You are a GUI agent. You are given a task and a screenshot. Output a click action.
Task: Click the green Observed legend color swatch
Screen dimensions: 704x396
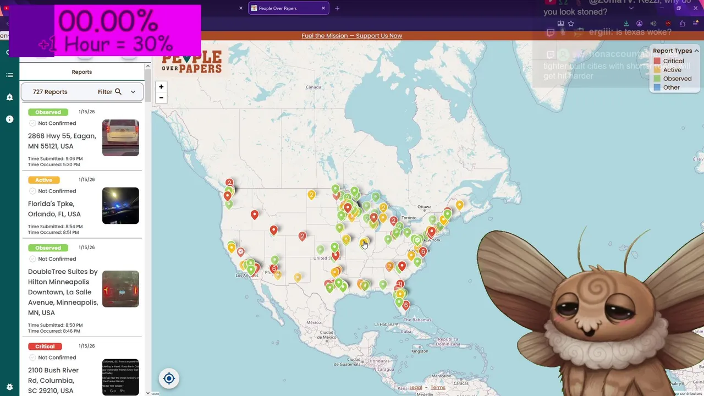coord(657,79)
